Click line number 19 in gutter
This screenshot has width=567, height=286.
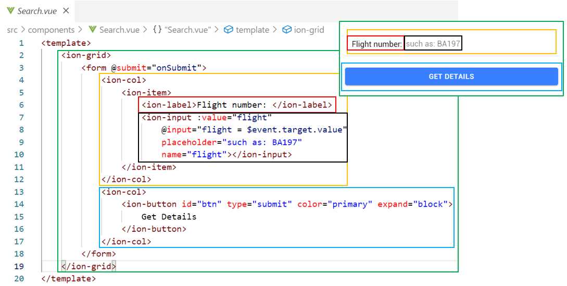(x=19, y=266)
